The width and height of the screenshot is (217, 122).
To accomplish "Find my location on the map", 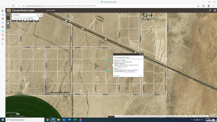I will point(8,27).
